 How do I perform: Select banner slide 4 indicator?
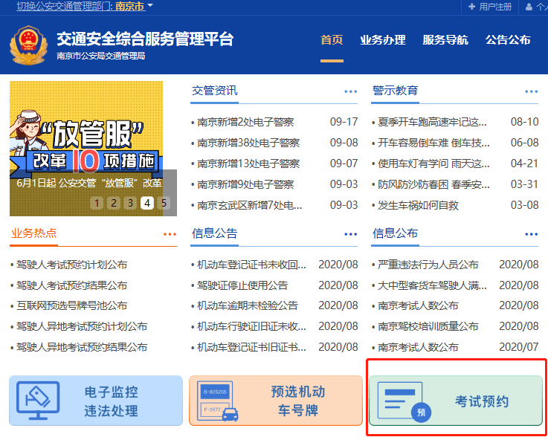[x=147, y=203]
